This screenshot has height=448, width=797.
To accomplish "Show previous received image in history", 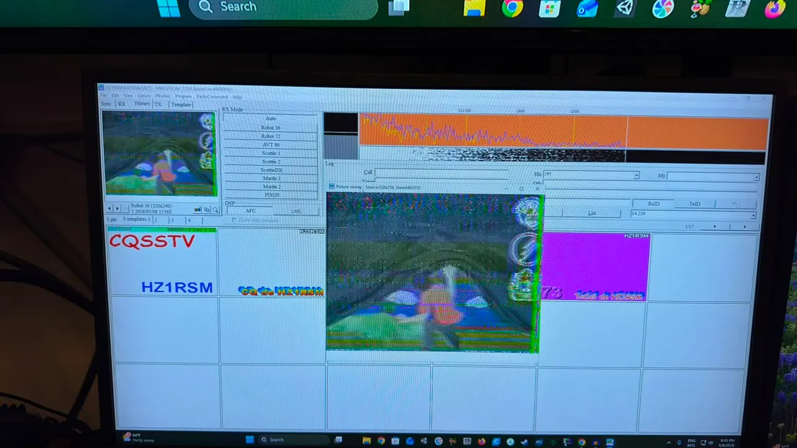I will 110,208.
